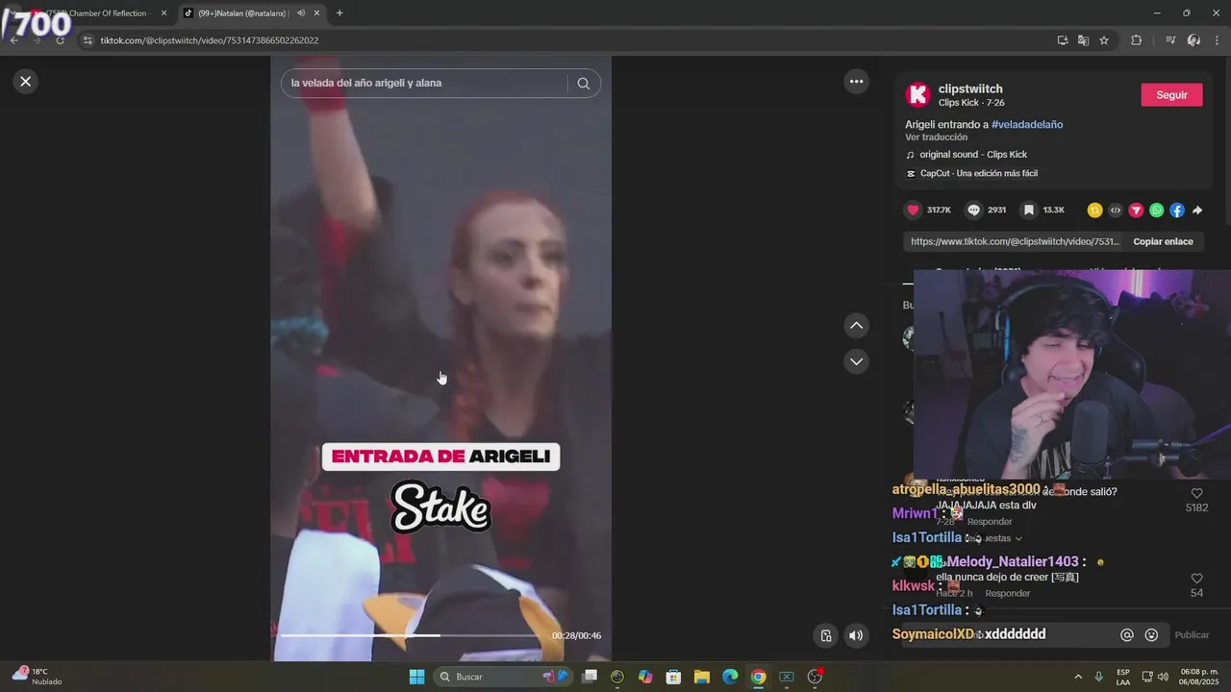Open emoji picker in comment box
1231x692 pixels.
point(1151,635)
